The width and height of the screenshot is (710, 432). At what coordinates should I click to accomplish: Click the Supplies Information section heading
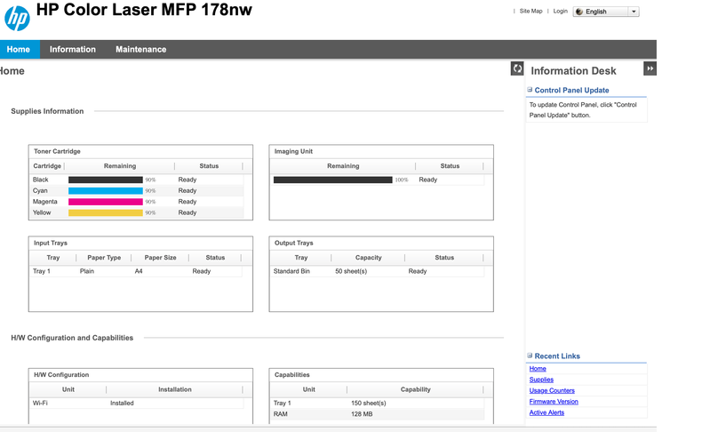tap(47, 111)
